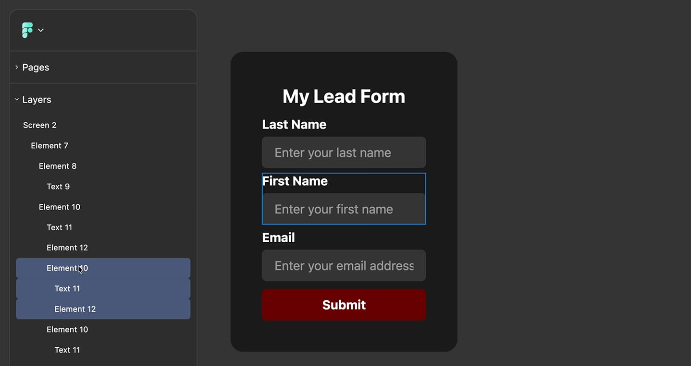Screen dimensions: 691x366
Task: Collapse the Layers section
Action: click(x=17, y=100)
